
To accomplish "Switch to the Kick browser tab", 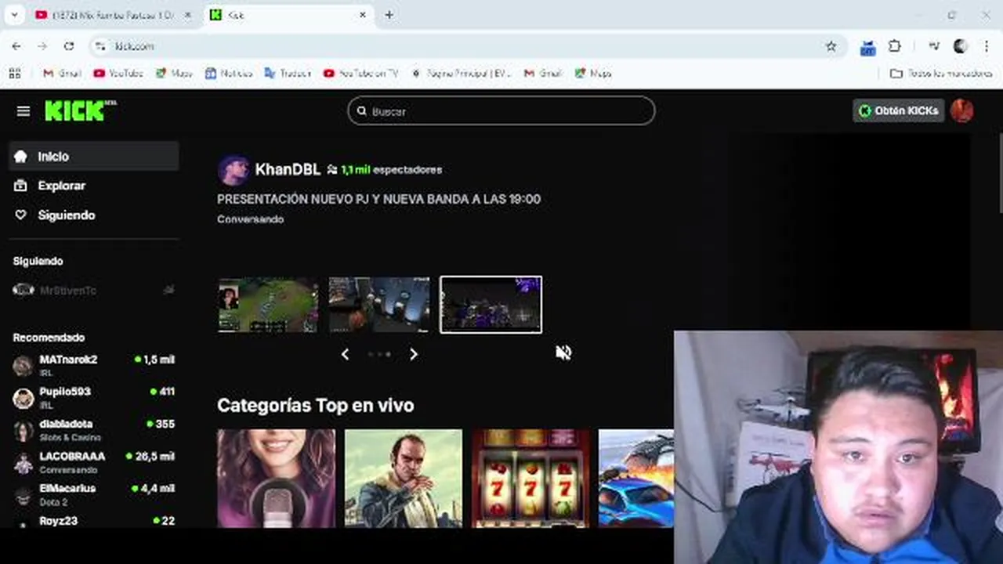I will (288, 15).
